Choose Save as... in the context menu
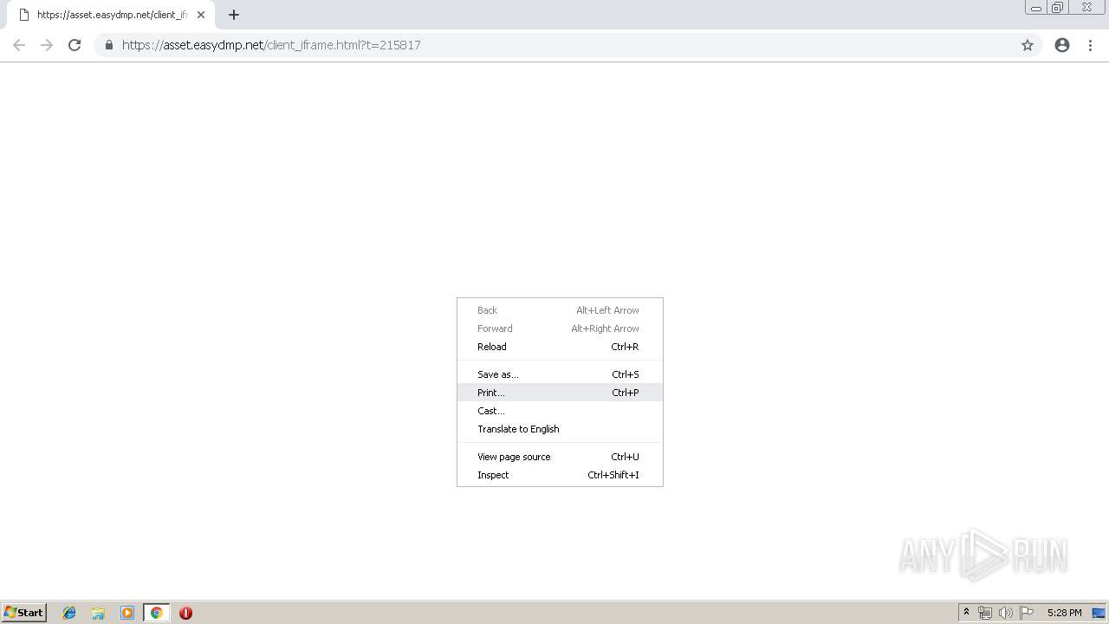This screenshot has height=624, width=1109. [x=560, y=374]
